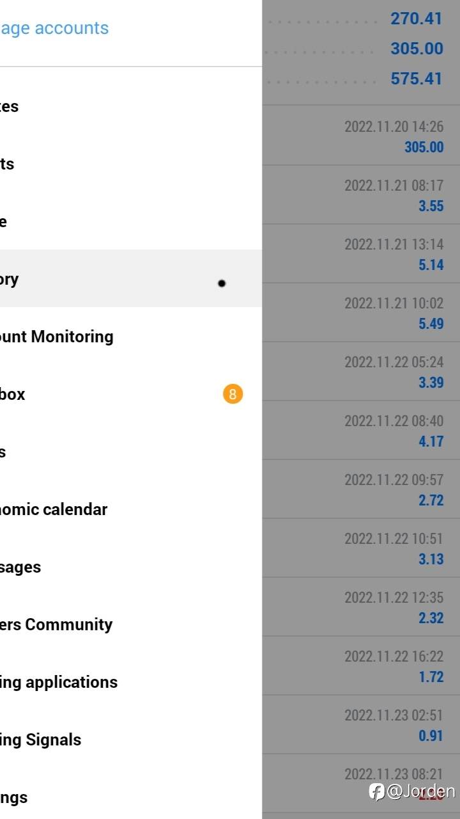The image size is (460, 819).
Task: Go to the Charts menu entry
Action: pos(8,164)
